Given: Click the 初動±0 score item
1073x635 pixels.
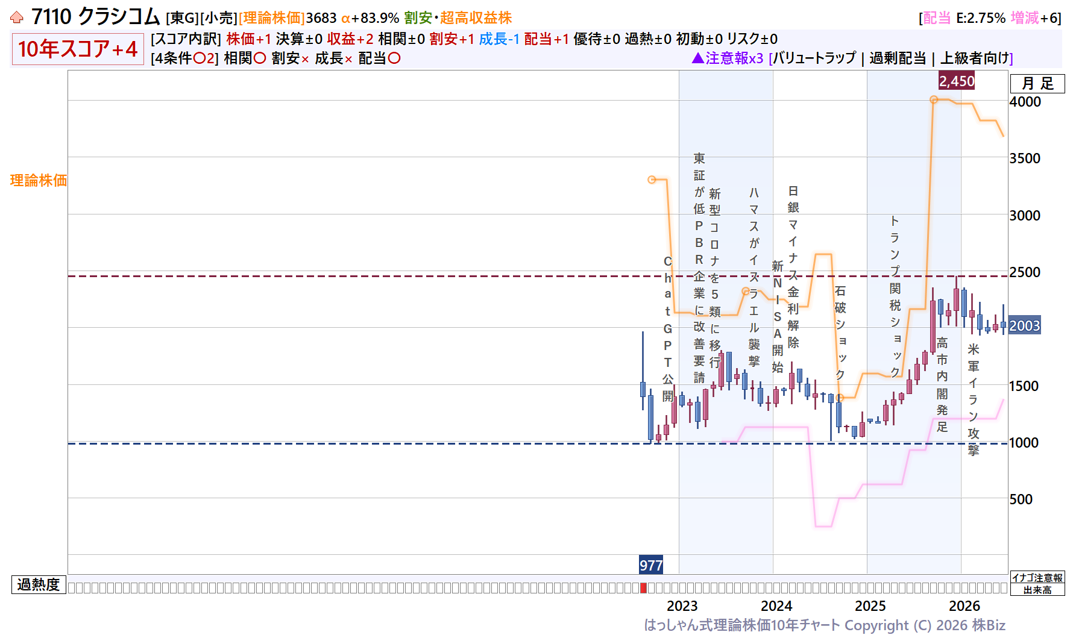Looking at the screenshot, I should 699,39.
